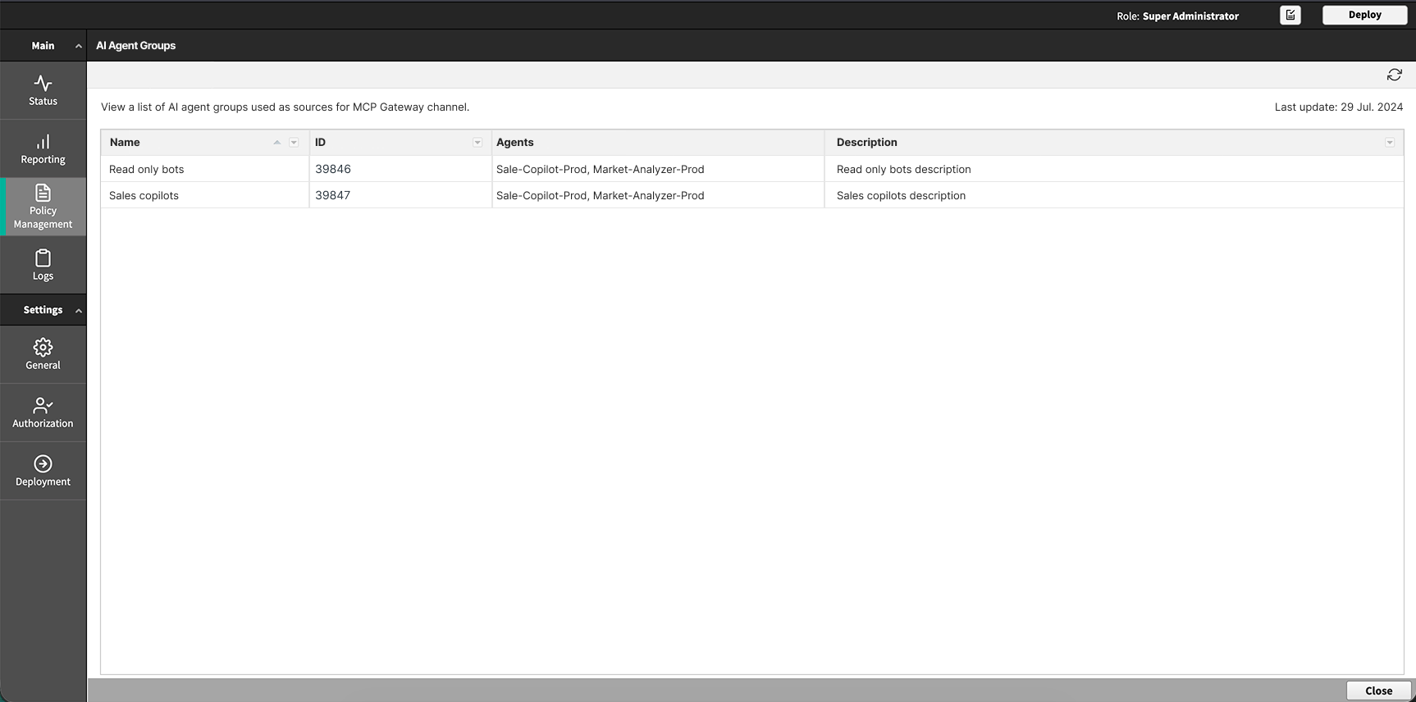Select the "Sales copilots" row name
The height and width of the screenshot is (702, 1416).
(144, 195)
